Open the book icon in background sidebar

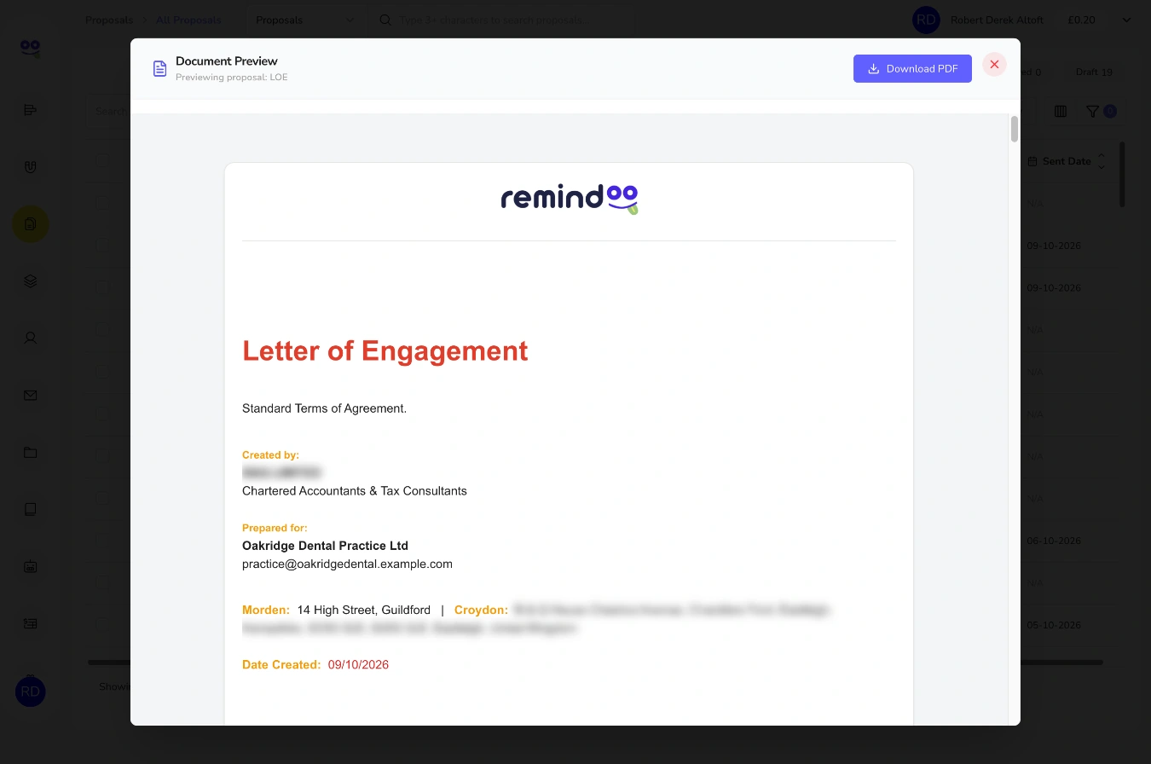pos(31,509)
